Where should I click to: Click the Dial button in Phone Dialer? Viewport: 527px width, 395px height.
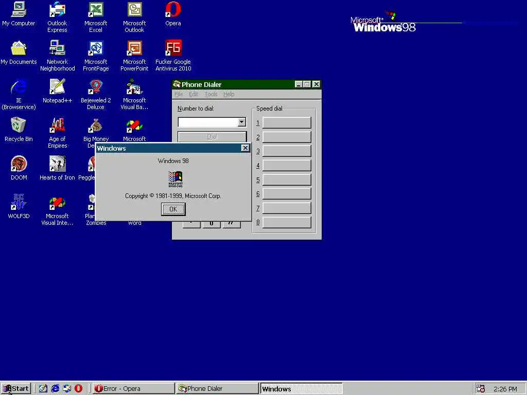212,137
